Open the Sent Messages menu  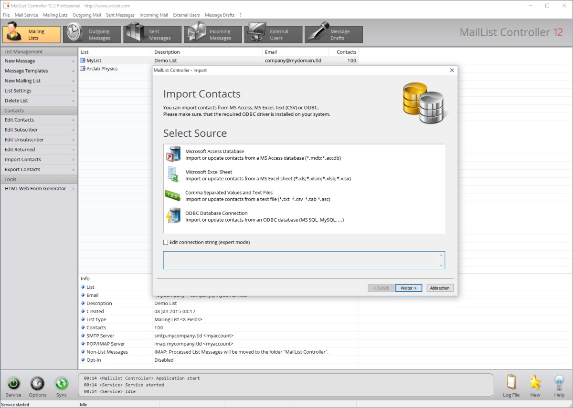pos(120,15)
